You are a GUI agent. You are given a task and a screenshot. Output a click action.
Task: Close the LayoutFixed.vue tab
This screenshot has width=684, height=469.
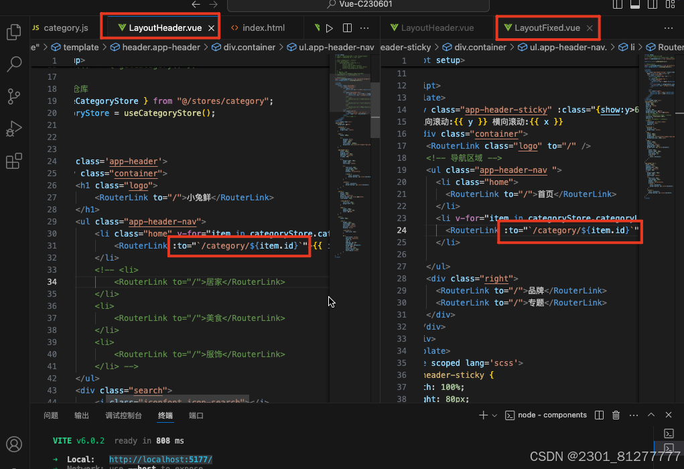[590, 28]
